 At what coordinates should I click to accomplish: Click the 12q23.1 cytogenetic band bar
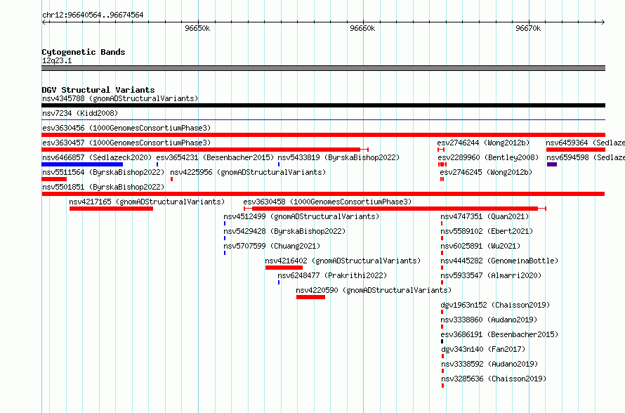[x=323, y=68]
